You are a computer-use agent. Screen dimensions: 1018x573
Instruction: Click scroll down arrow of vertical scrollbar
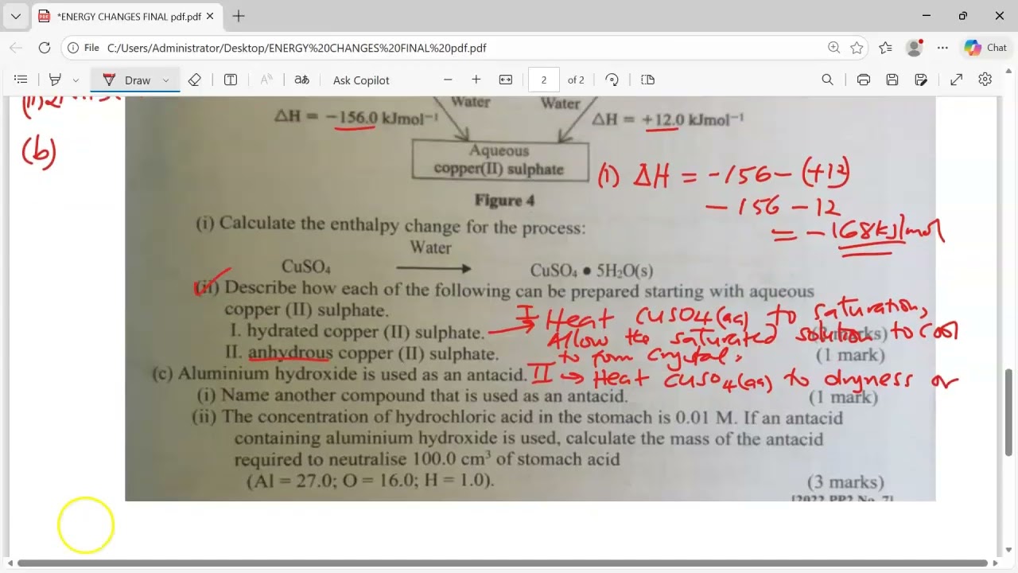click(1009, 550)
